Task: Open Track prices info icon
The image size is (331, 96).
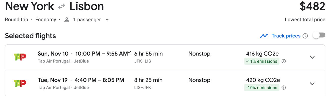Action: (305, 36)
